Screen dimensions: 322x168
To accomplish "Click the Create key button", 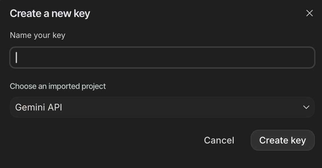I will (282, 140).
